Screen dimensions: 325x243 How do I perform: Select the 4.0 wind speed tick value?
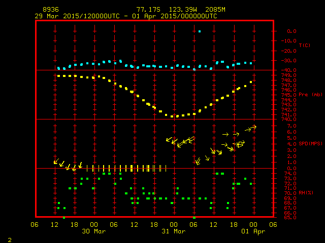click(292, 144)
